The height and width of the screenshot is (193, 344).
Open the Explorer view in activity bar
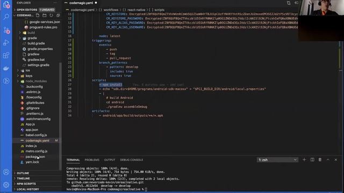pyautogui.click(x=6, y=4)
